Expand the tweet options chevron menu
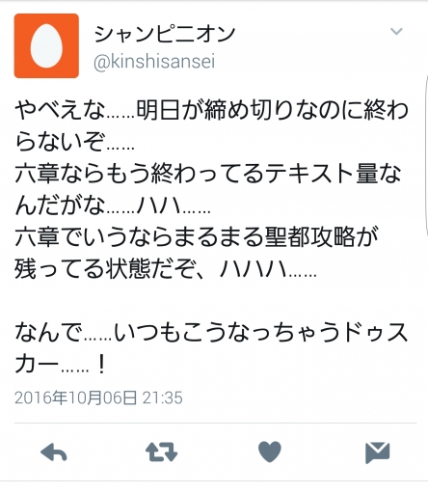 396,31
